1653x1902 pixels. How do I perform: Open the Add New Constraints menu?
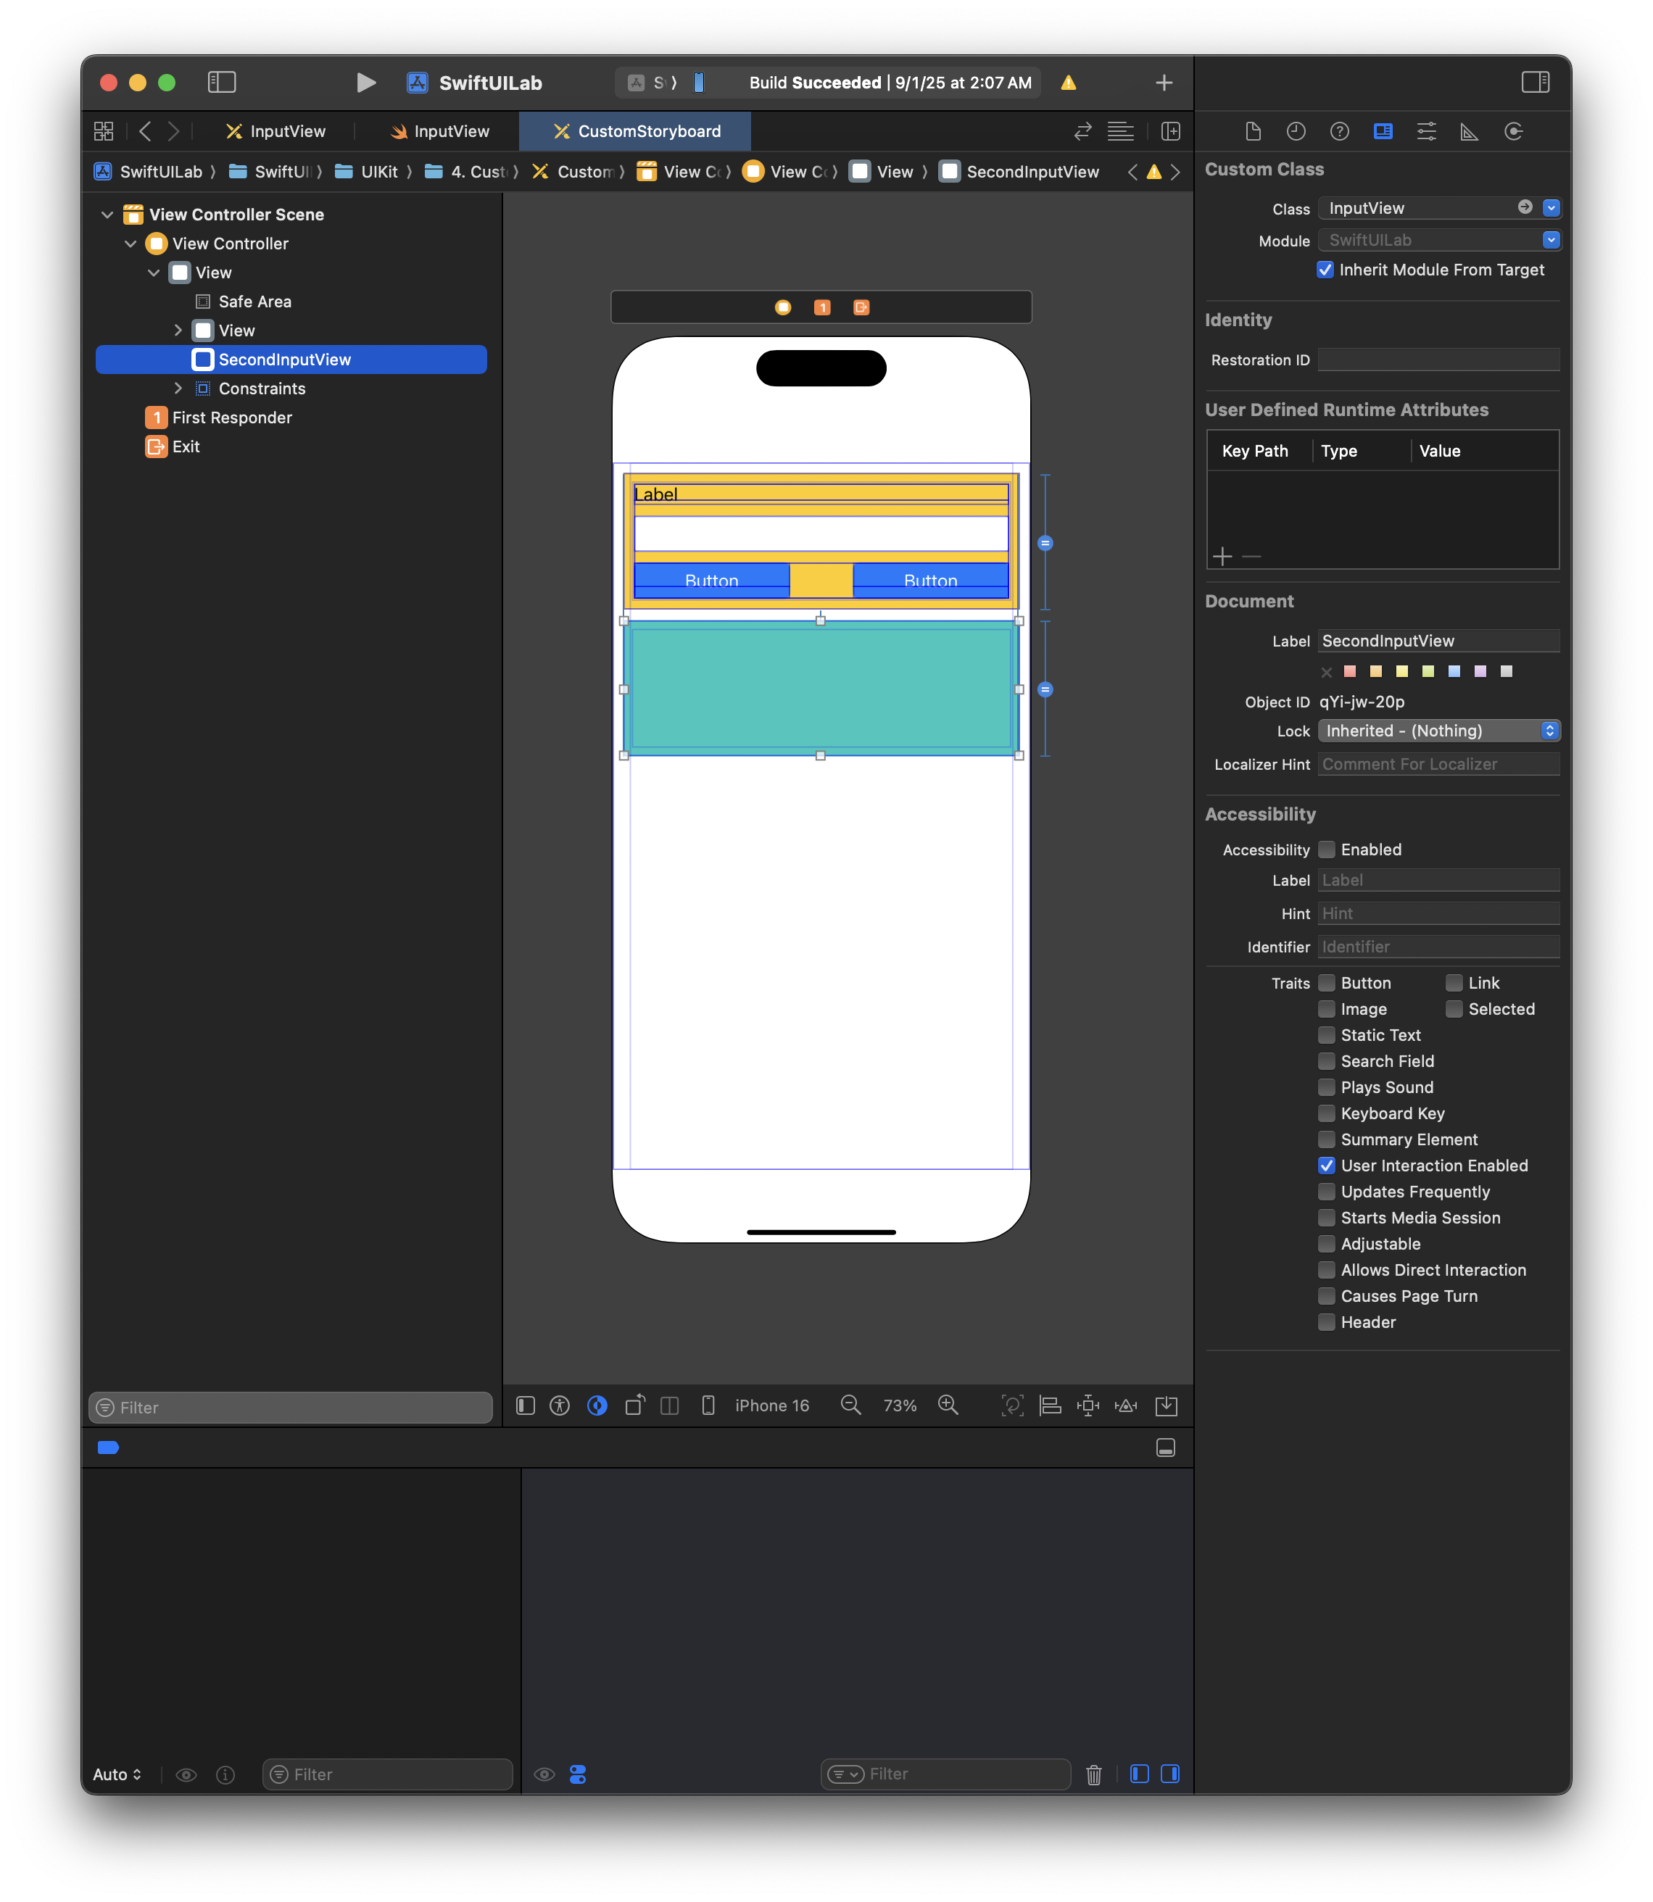1088,1405
